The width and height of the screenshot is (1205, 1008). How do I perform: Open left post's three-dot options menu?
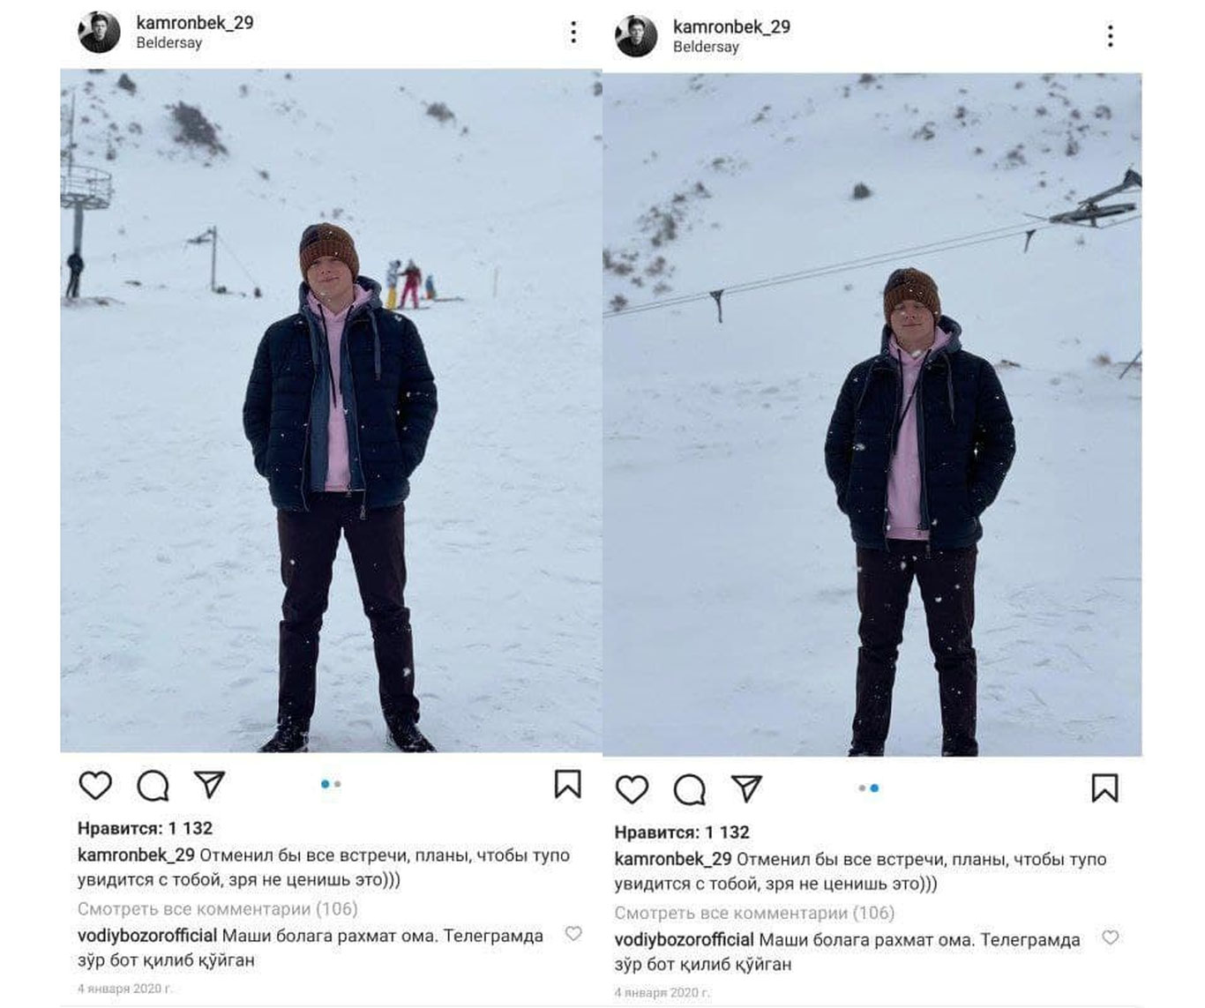click(x=573, y=33)
